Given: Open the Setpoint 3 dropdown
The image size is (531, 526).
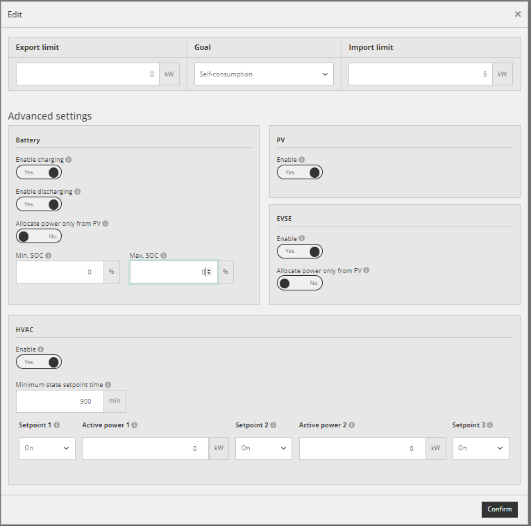Looking at the screenshot, I should pos(481,448).
